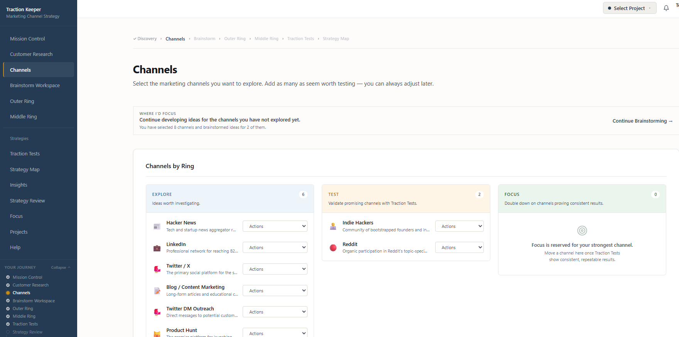The width and height of the screenshot is (679, 337).
Task: Open Actions dropdown for LinkedIn
Action: (275, 248)
